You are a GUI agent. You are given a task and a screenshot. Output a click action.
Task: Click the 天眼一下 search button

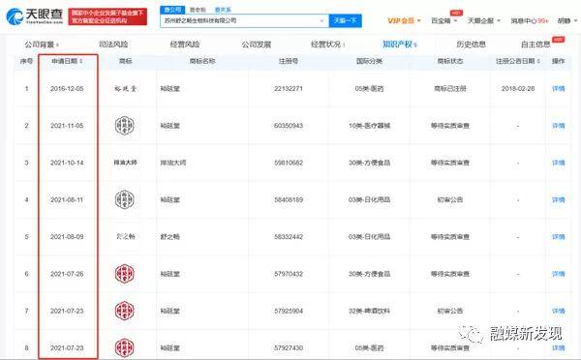point(345,20)
